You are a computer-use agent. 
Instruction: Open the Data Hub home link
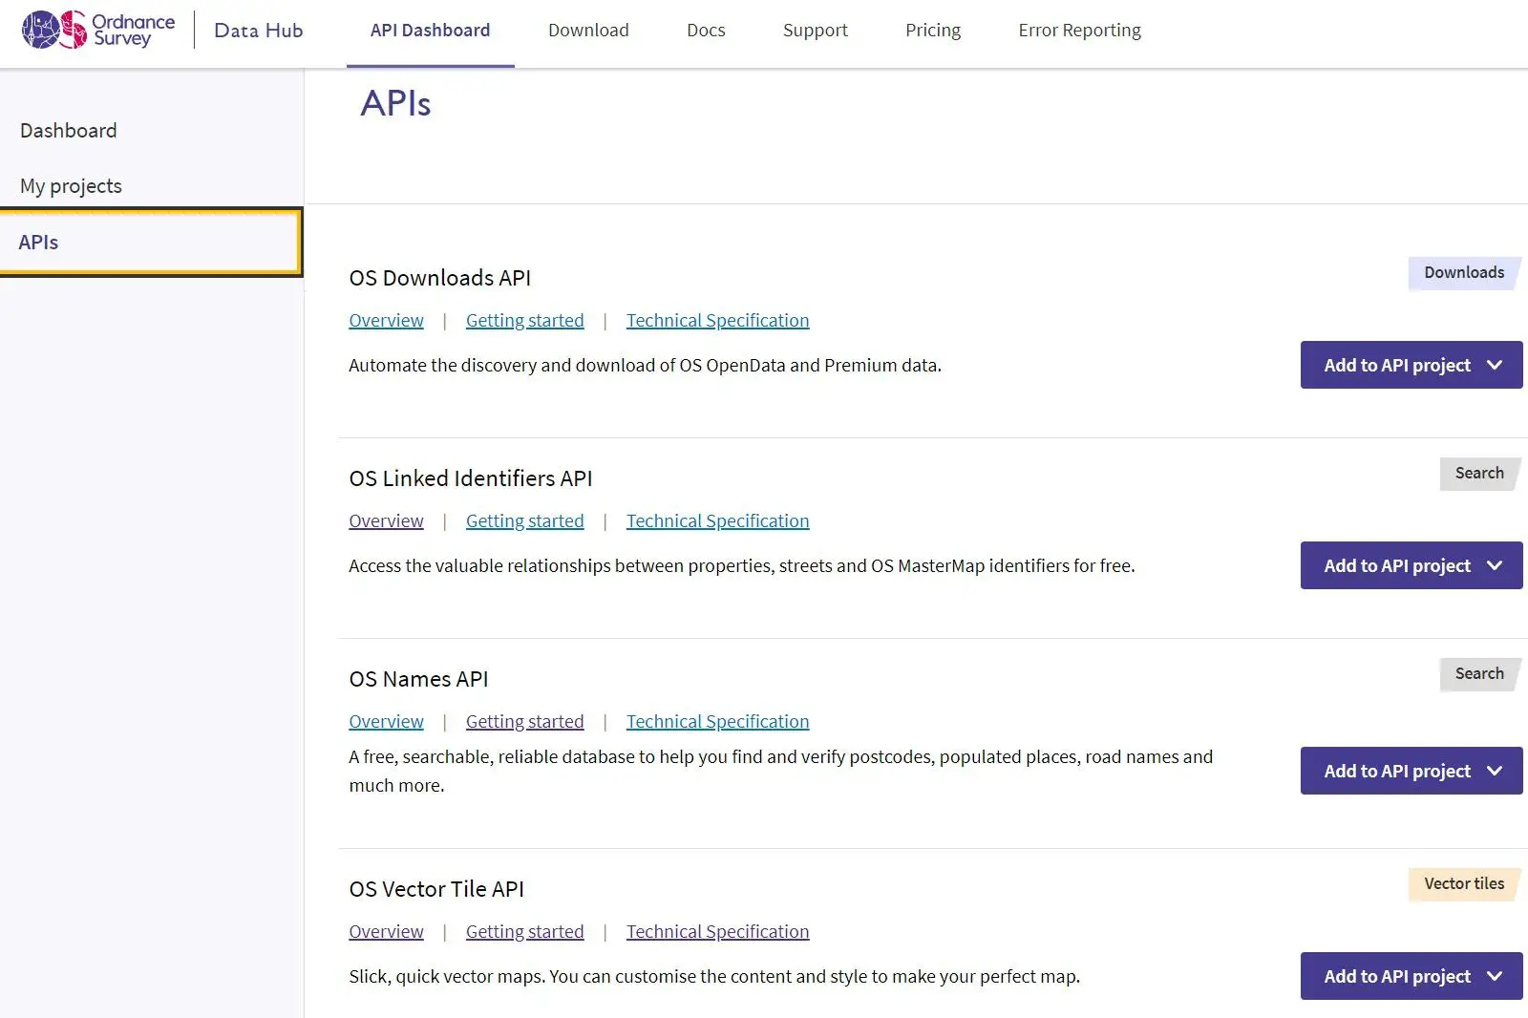pos(258,31)
